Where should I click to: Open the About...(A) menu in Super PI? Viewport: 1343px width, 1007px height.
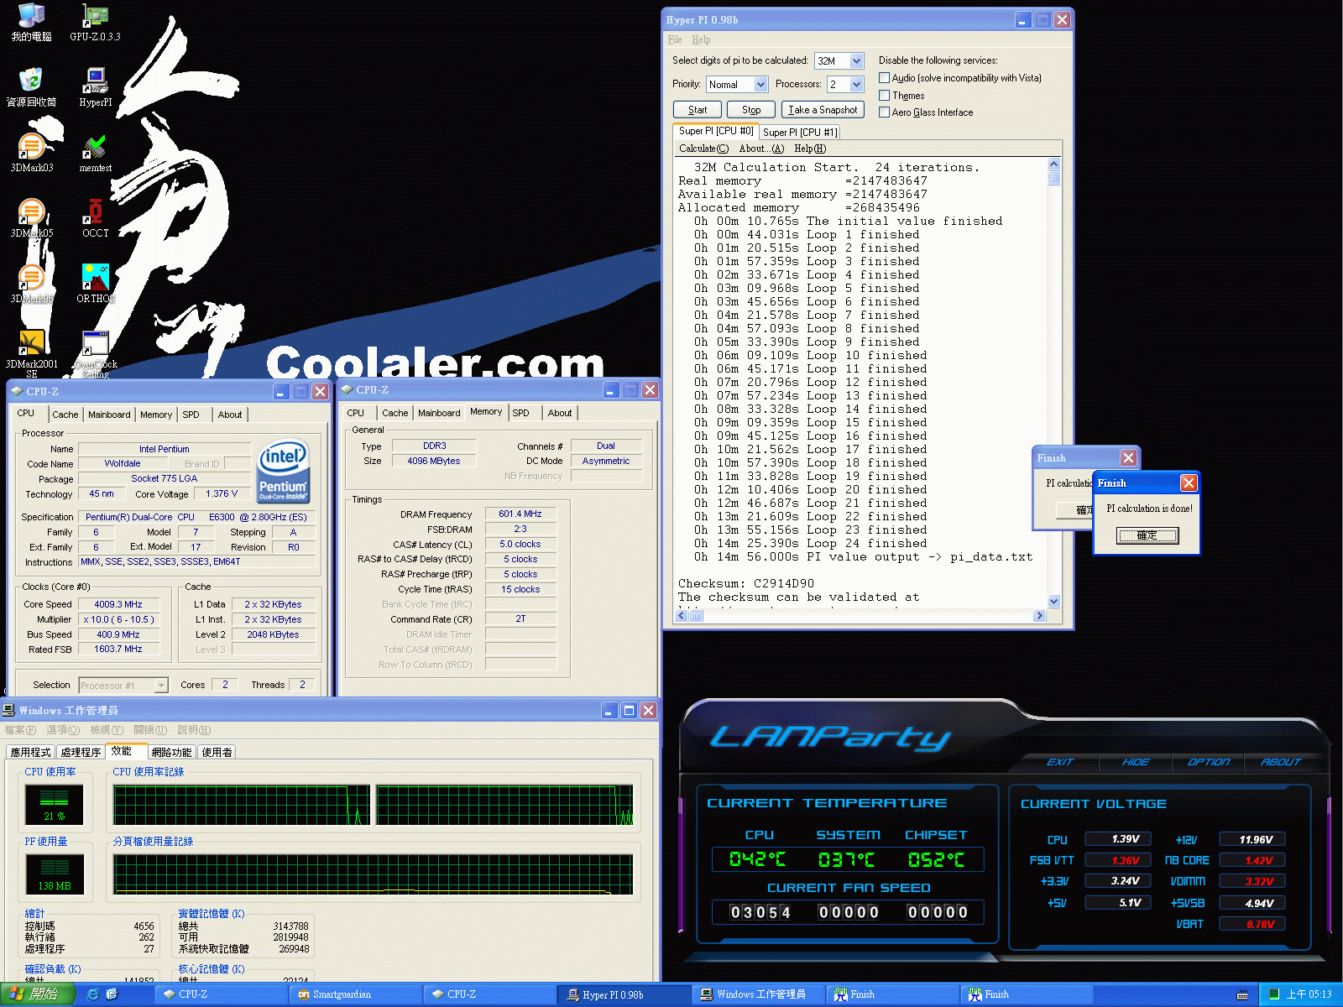(x=761, y=149)
